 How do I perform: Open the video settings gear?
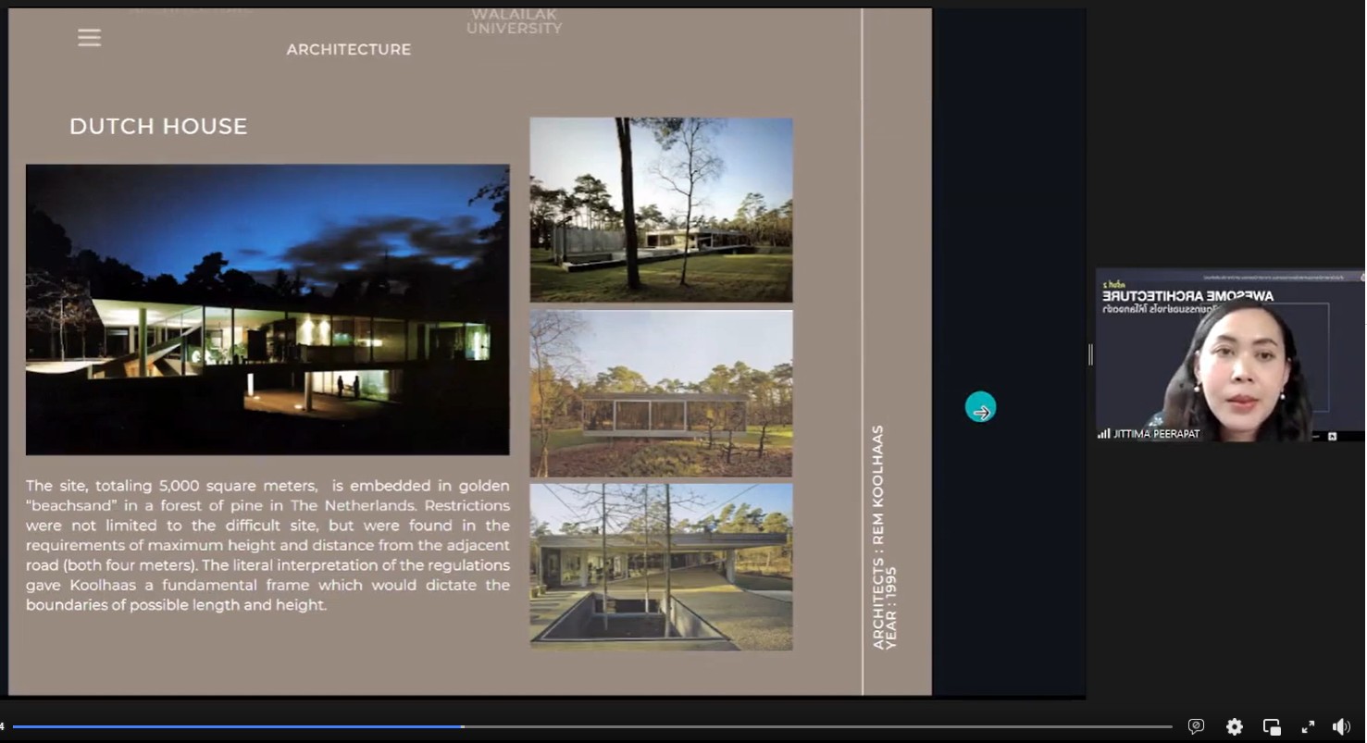point(1234,727)
